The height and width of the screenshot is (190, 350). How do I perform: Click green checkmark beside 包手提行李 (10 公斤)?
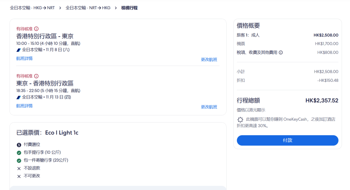click(x=19, y=153)
